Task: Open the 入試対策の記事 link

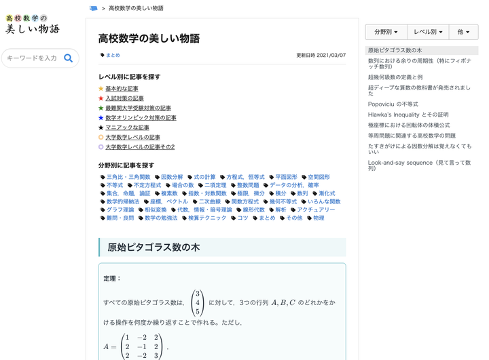Action: [x=124, y=98]
